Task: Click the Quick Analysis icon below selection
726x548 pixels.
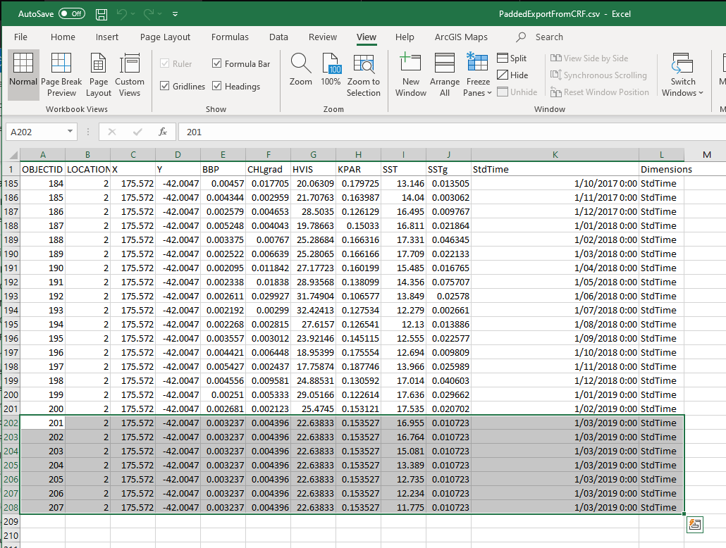Action: click(x=694, y=524)
